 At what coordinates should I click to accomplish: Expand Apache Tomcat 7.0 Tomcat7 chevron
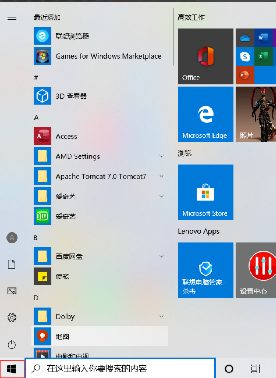point(161,176)
